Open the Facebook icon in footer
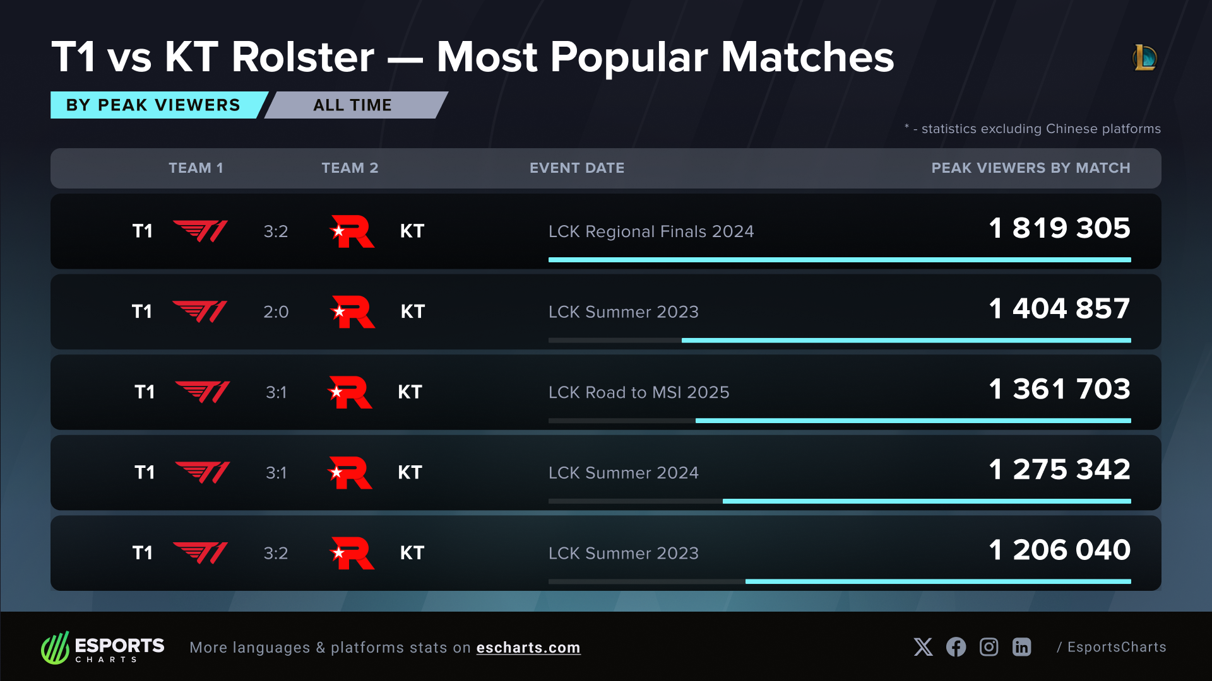Image resolution: width=1212 pixels, height=681 pixels. pos(956,647)
